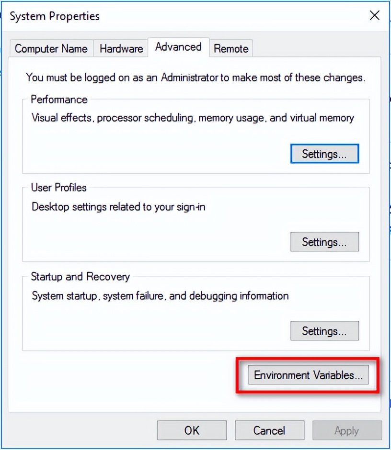Switch to the Computer Name tab
The height and width of the screenshot is (450, 391).
click(x=51, y=48)
